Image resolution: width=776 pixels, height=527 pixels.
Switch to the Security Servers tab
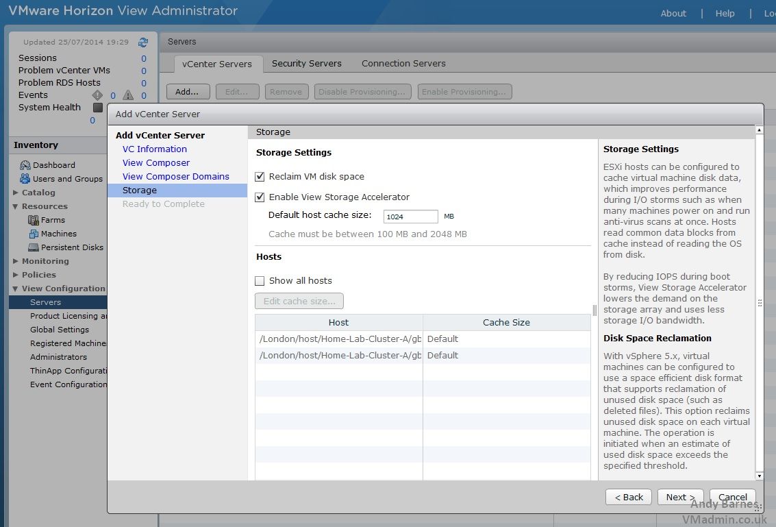pyautogui.click(x=306, y=64)
